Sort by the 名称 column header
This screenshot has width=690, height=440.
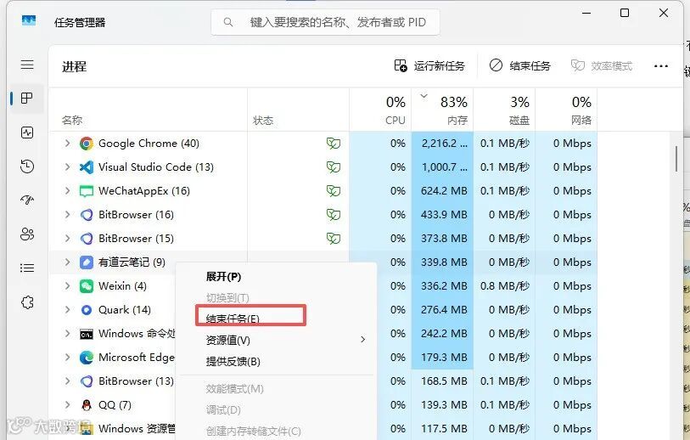(72, 121)
